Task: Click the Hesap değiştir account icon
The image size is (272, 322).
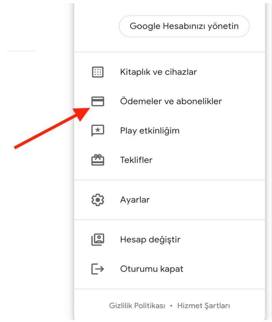Action: click(x=98, y=240)
